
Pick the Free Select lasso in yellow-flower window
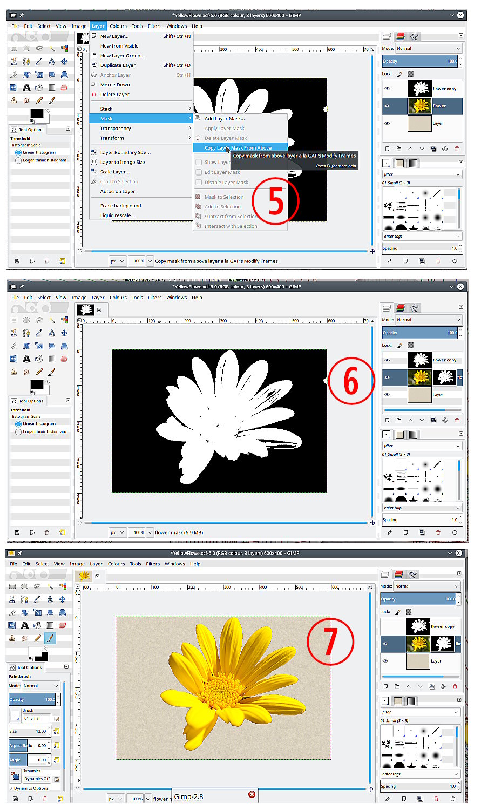point(37,586)
